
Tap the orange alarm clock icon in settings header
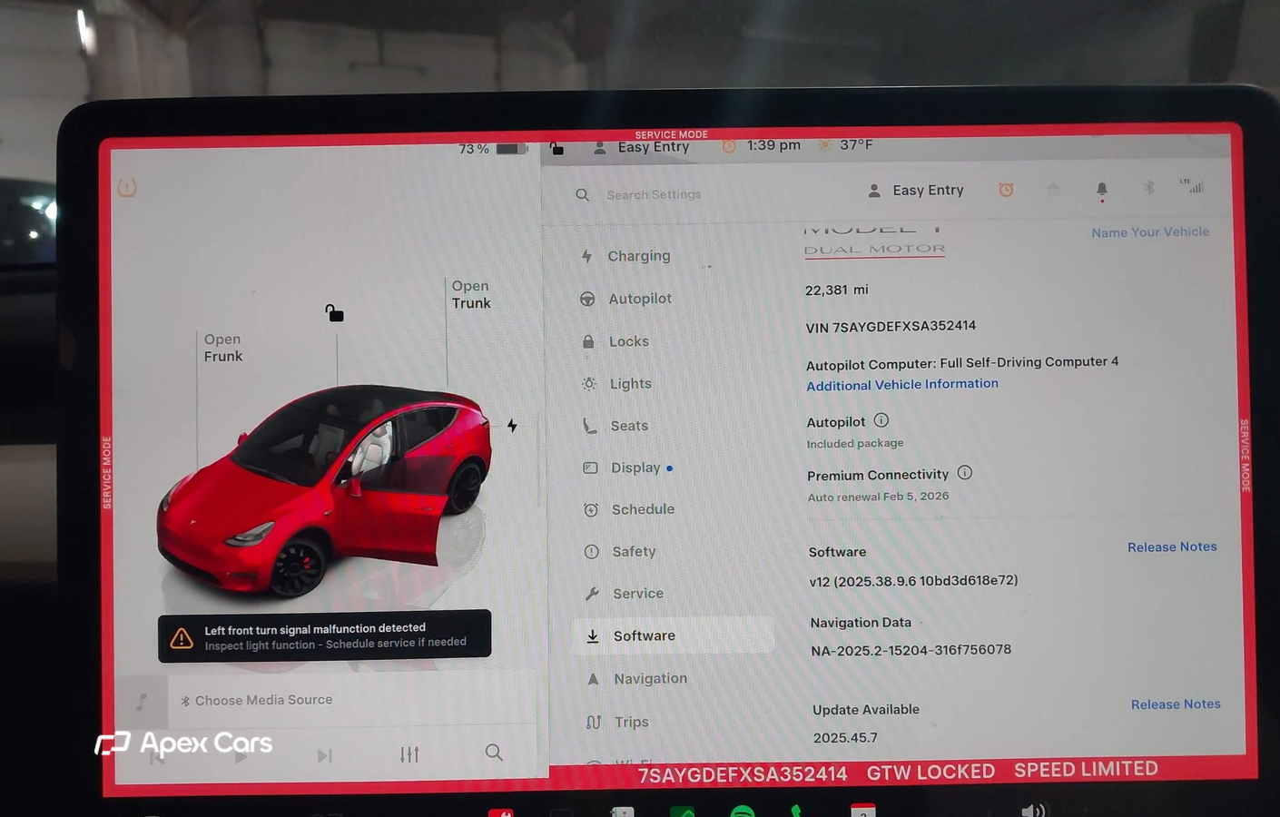(1006, 189)
